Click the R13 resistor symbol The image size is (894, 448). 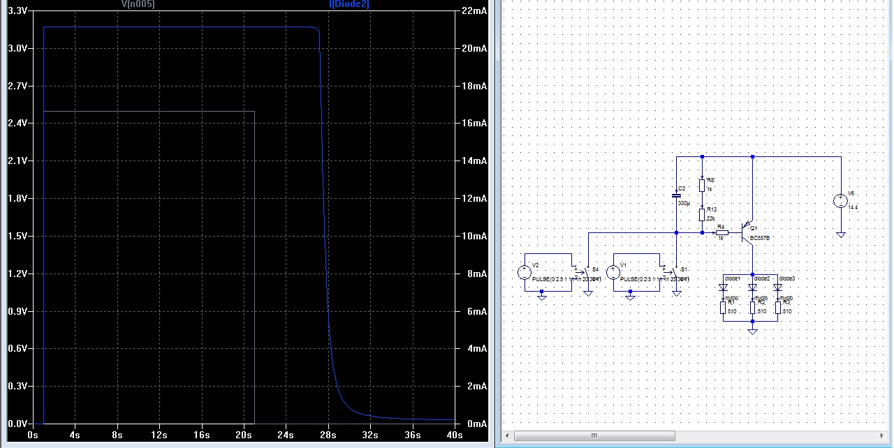702,215
